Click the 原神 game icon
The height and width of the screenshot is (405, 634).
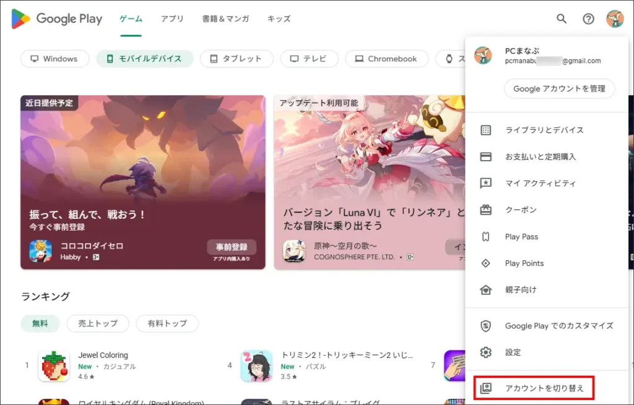click(x=294, y=251)
